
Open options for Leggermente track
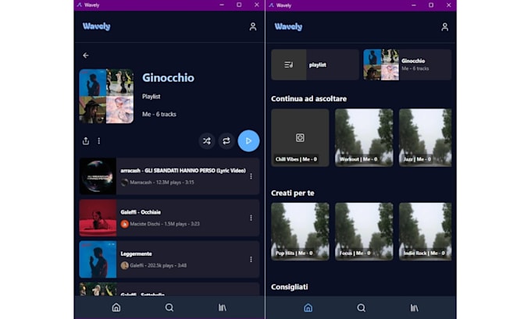[251, 260]
